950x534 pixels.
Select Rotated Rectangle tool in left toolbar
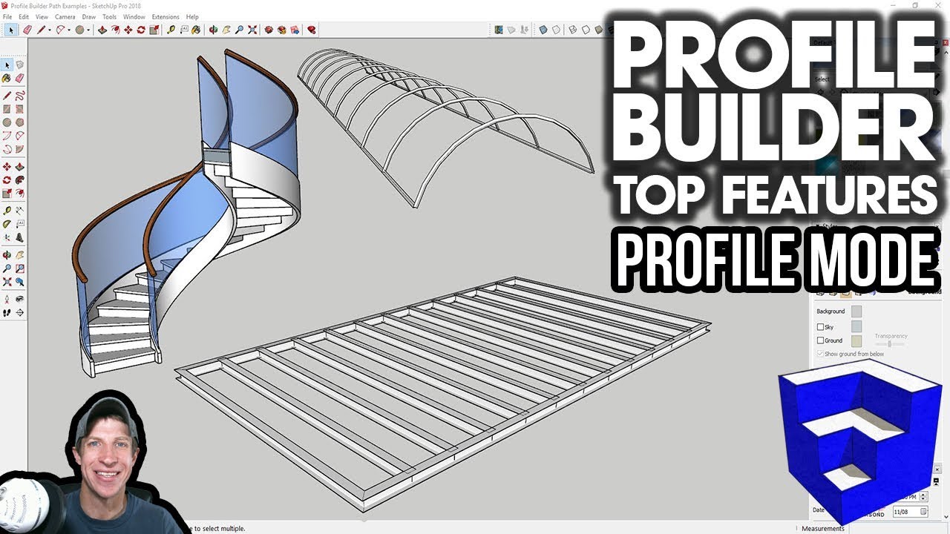(x=20, y=109)
